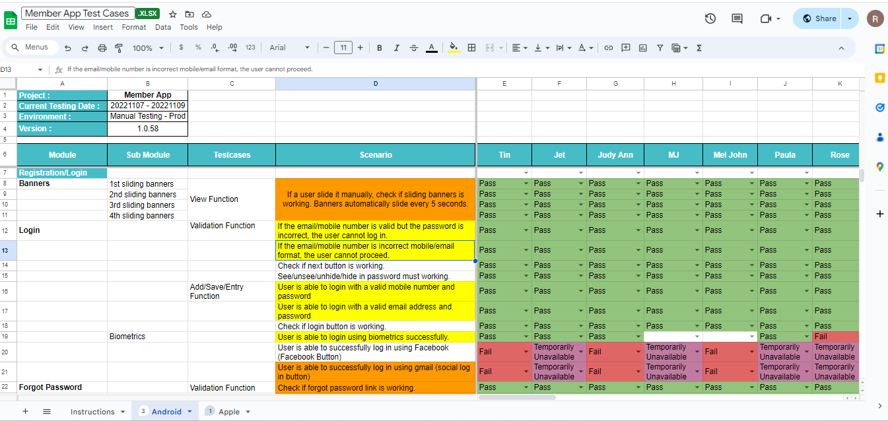
Task: Click the Create a filter icon
Action: click(660, 48)
